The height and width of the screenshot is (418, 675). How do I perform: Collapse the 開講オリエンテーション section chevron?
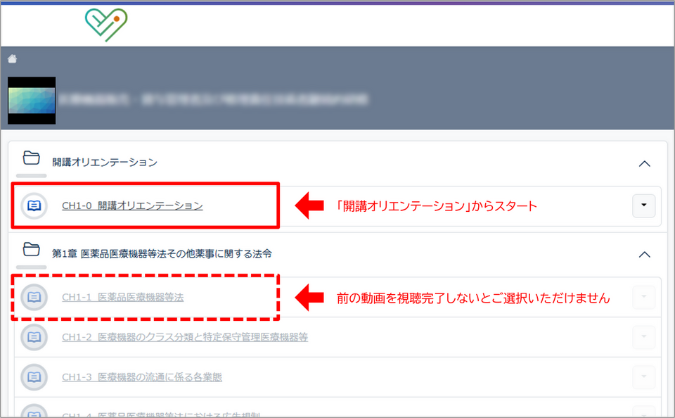click(644, 163)
